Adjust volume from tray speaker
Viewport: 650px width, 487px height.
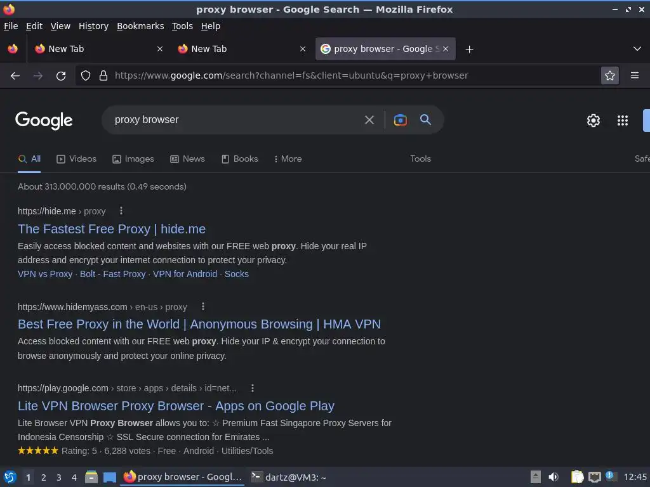pyautogui.click(x=554, y=477)
